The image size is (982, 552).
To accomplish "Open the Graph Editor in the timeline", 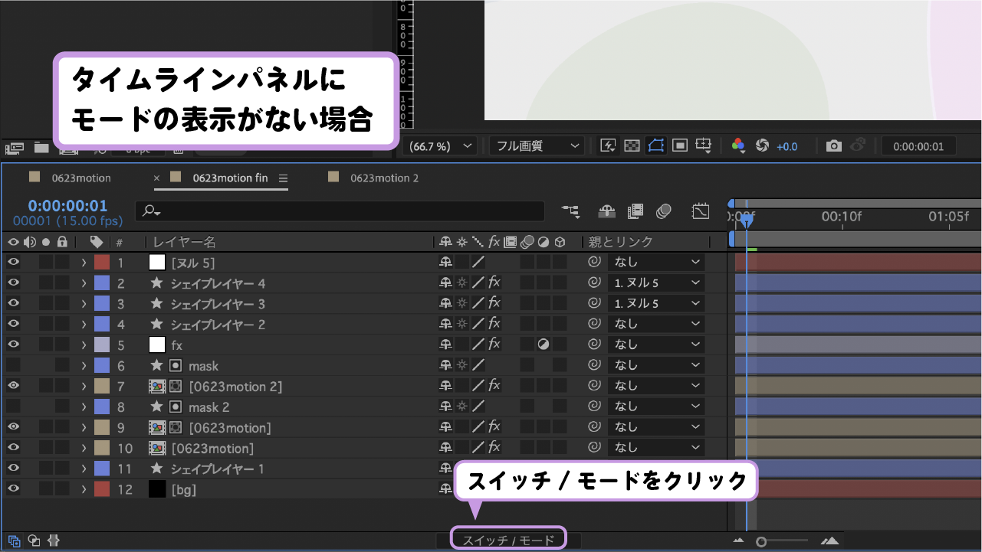I will click(x=701, y=211).
